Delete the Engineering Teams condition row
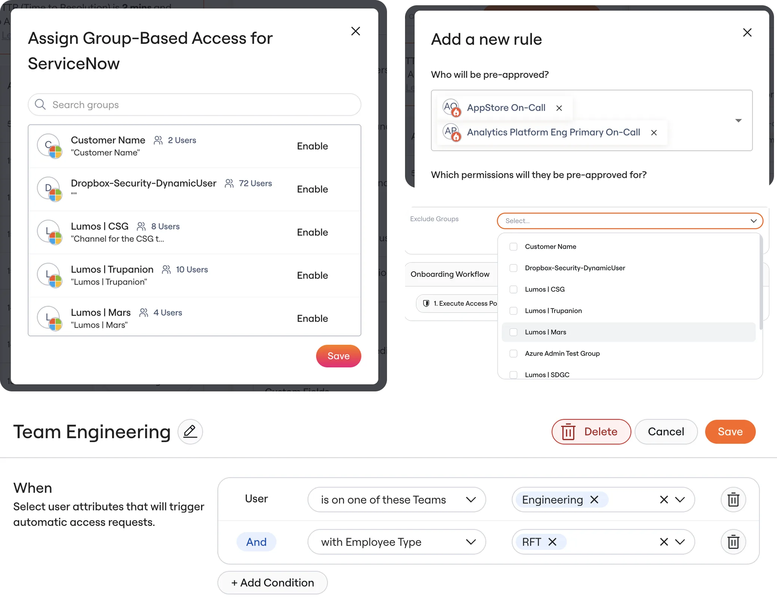777x604 pixels. [x=733, y=500]
